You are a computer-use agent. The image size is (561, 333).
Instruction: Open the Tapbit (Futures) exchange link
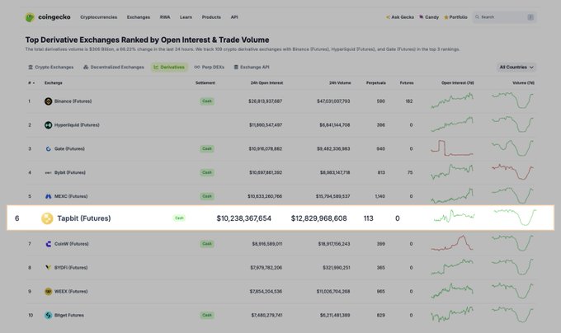pos(84,218)
